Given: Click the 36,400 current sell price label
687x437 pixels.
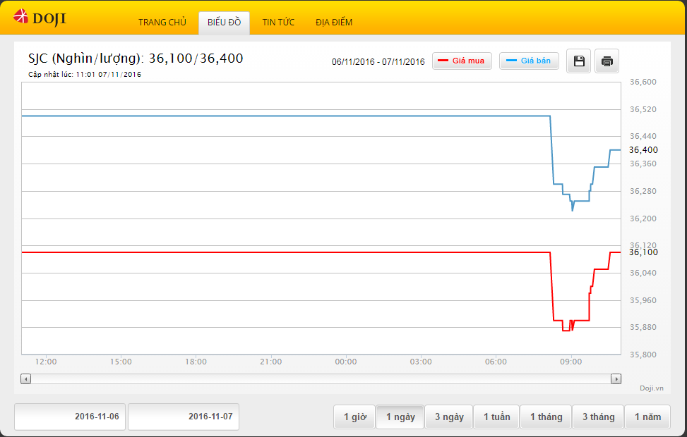Looking at the screenshot, I should click(x=643, y=150).
